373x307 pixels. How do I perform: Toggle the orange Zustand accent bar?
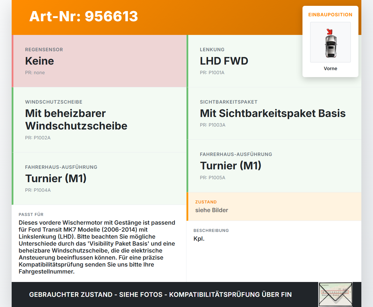click(x=188, y=206)
